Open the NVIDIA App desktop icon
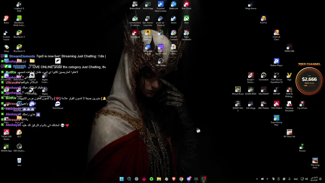The height and width of the screenshot is (183, 325). tap(6, 148)
